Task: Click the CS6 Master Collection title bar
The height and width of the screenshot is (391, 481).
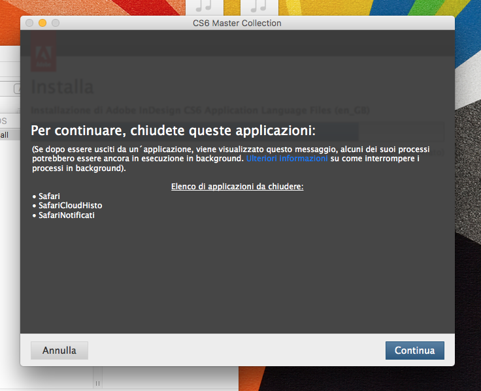Action: coord(237,23)
